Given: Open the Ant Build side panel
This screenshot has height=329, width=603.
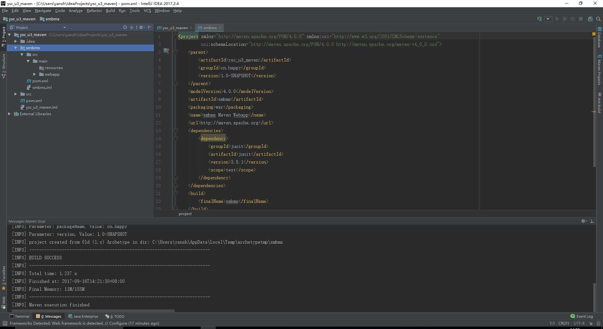Looking at the screenshot, I should 599,102.
